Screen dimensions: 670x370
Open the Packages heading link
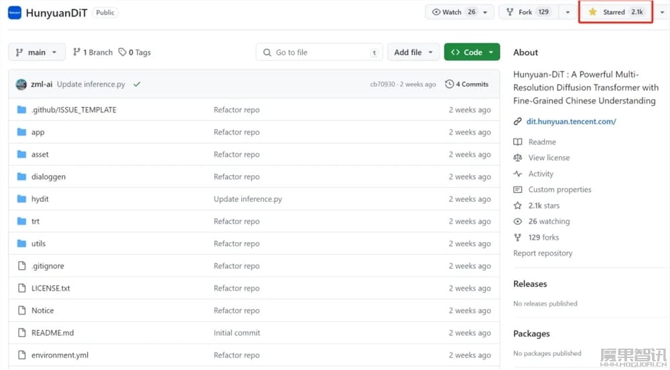coord(531,334)
